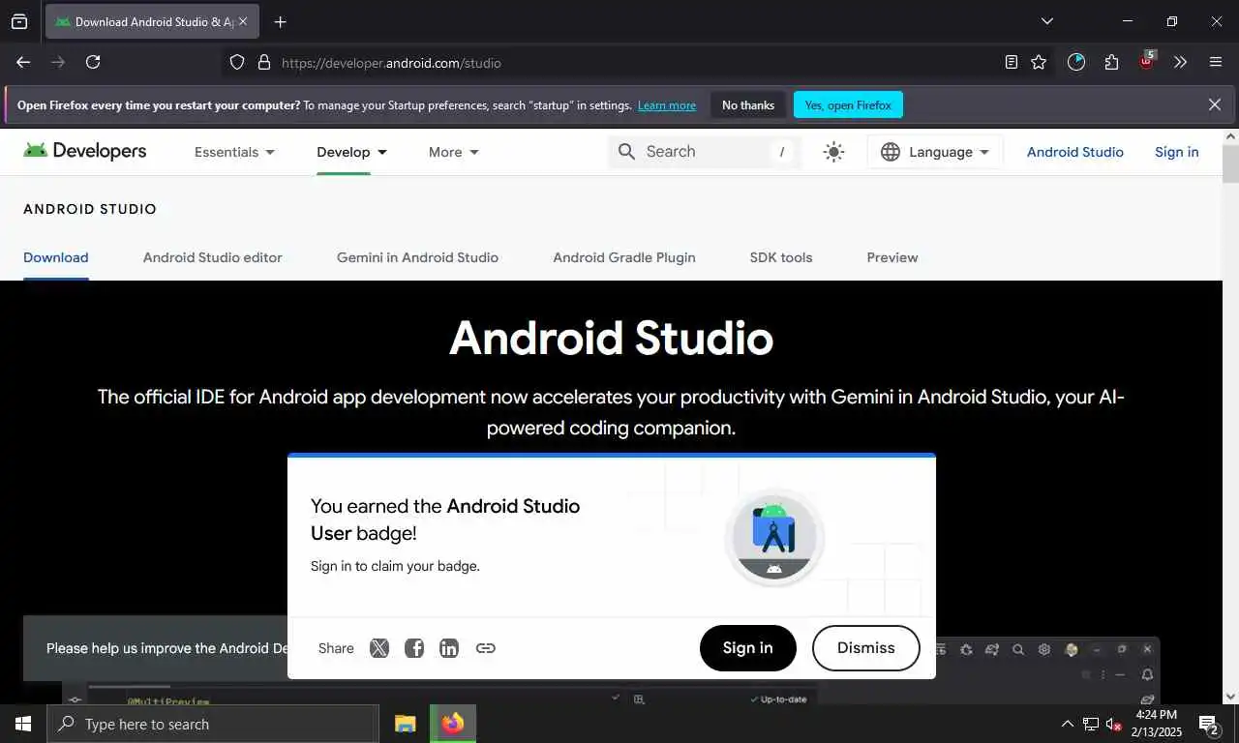Switch to Android Studio editor tab

coord(213,257)
